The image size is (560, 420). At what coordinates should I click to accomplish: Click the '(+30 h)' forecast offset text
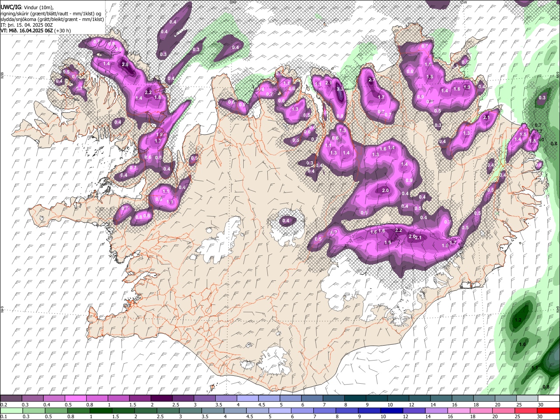click(x=63, y=31)
